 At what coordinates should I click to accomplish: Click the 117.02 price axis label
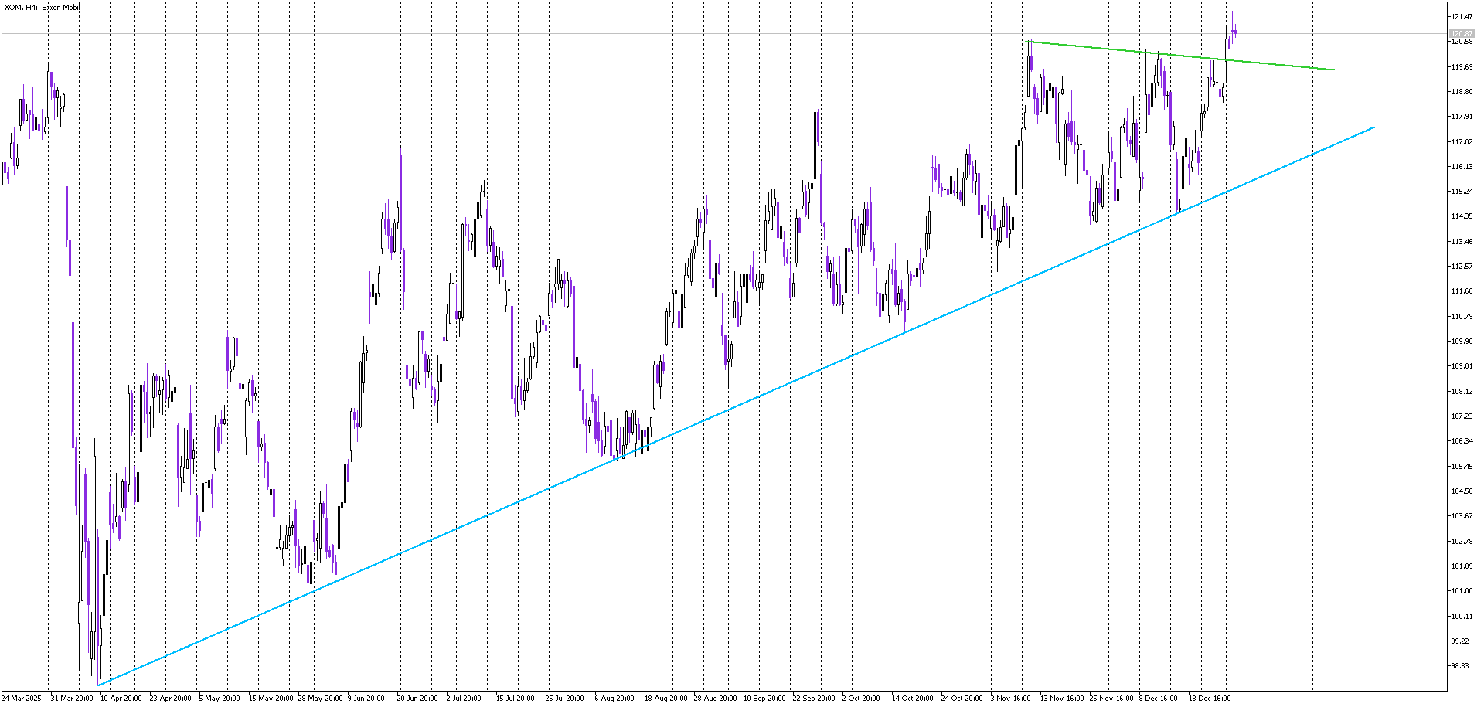[x=1461, y=142]
